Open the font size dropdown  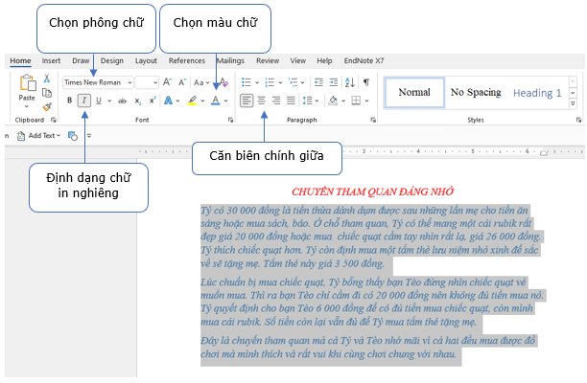153,82
